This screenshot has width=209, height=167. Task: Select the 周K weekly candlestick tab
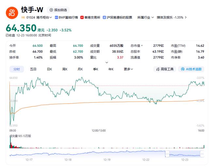pos(65,69)
